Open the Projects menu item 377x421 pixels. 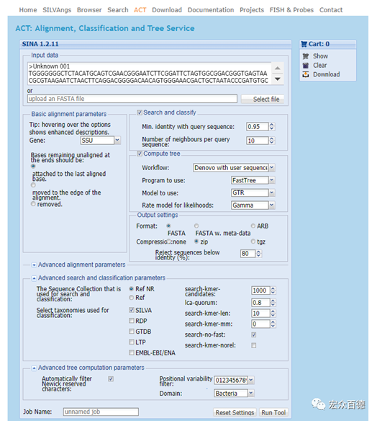coord(252,10)
